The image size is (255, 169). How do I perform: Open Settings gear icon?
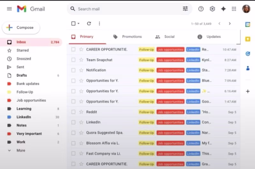coord(212,9)
